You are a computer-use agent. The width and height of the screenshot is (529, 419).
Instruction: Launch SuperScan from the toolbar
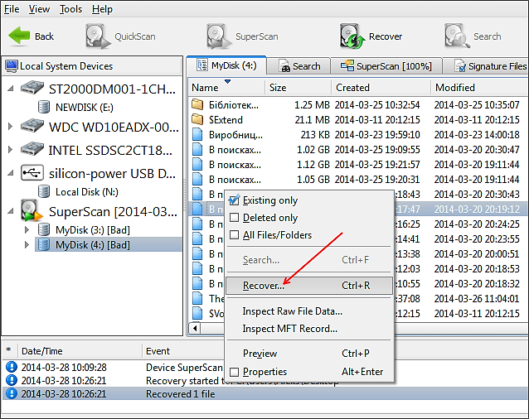coord(219,36)
